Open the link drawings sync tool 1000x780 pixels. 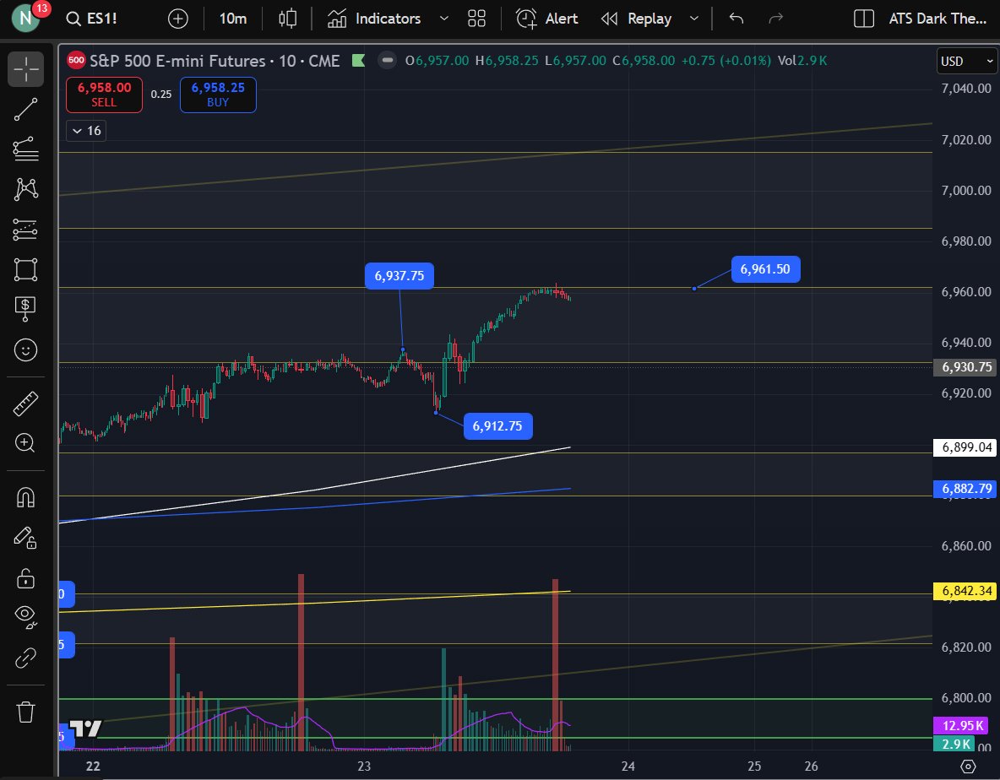click(x=25, y=658)
